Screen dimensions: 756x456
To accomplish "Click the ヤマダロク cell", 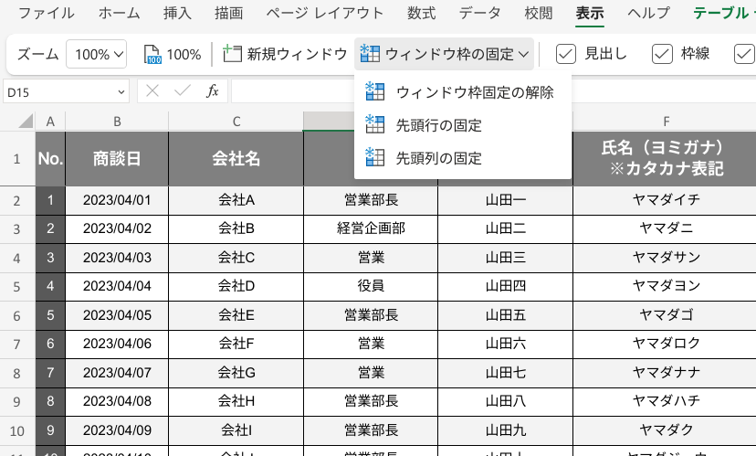I will tap(666, 344).
